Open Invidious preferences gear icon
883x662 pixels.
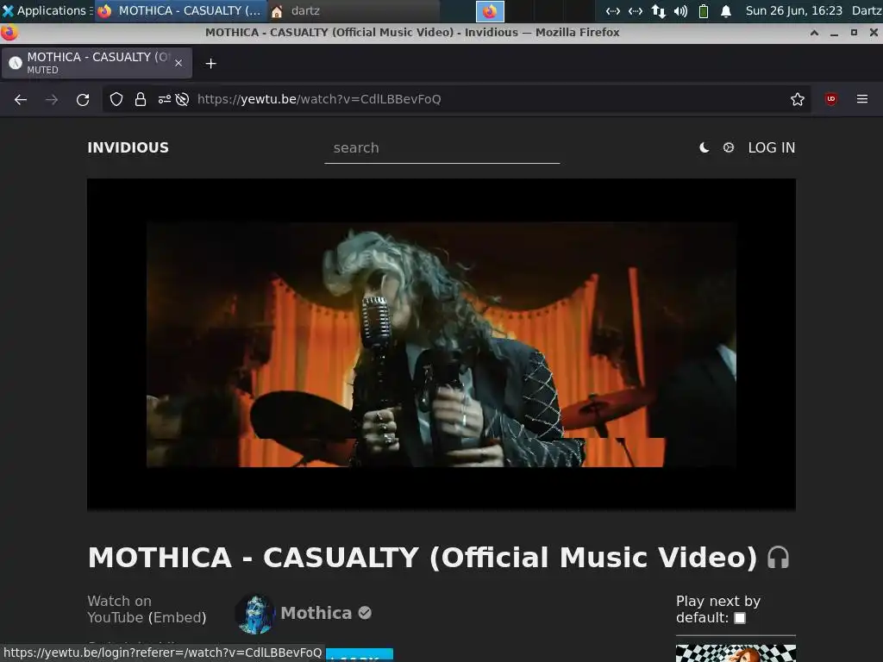tap(728, 147)
